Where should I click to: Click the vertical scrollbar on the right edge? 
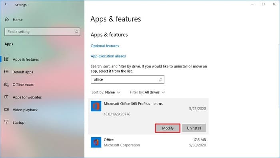279,76
